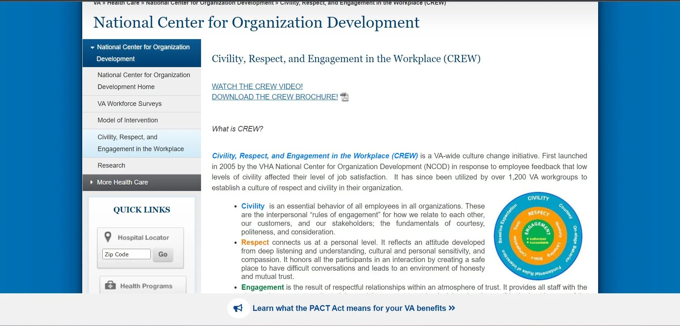Click the blue italic CREW title in paragraph
This screenshot has height=326, width=680.
[x=315, y=156]
